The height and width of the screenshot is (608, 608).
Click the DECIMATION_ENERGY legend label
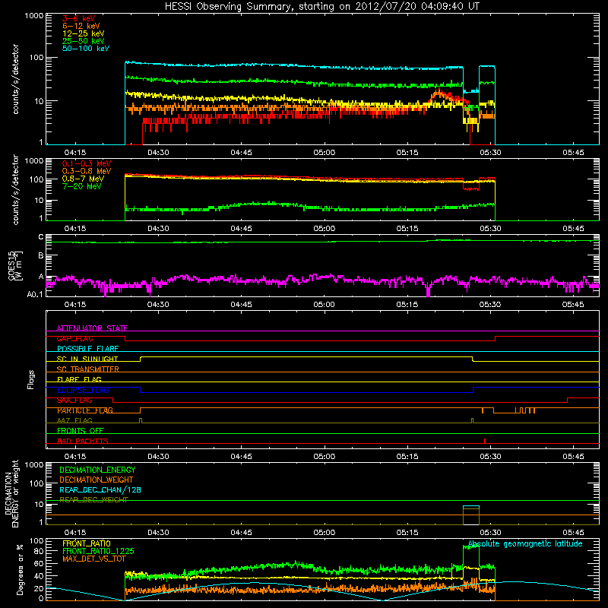point(97,470)
